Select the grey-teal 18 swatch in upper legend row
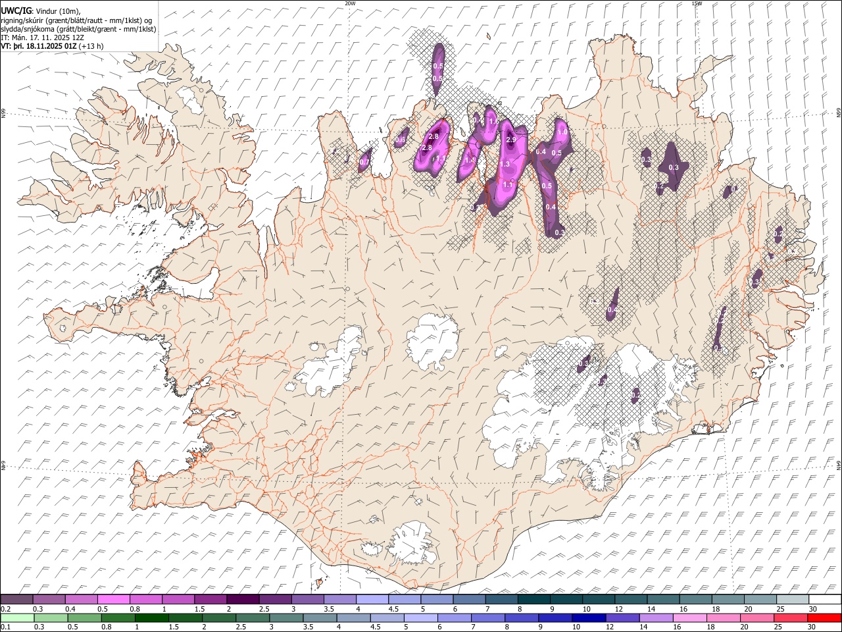842x632 pixels. (728, 599)
